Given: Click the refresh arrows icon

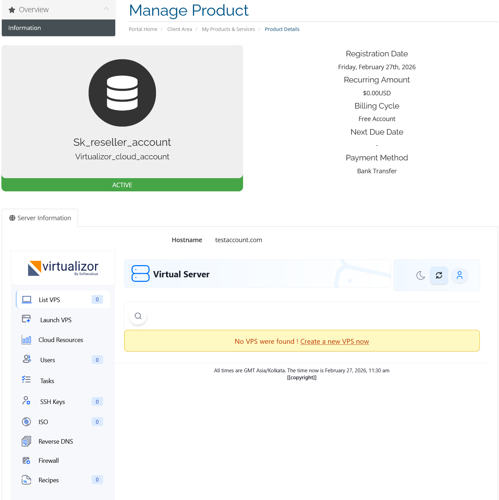Looking at the screenshot, I should click(439, 275).
